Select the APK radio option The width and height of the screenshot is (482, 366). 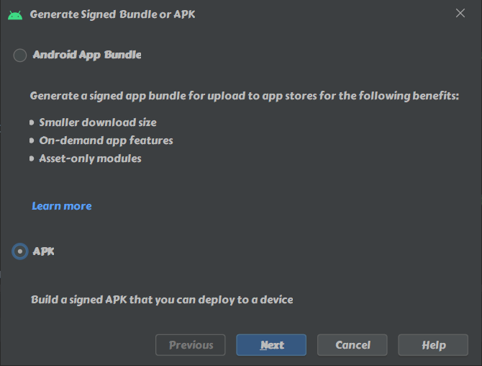point(20,251)
